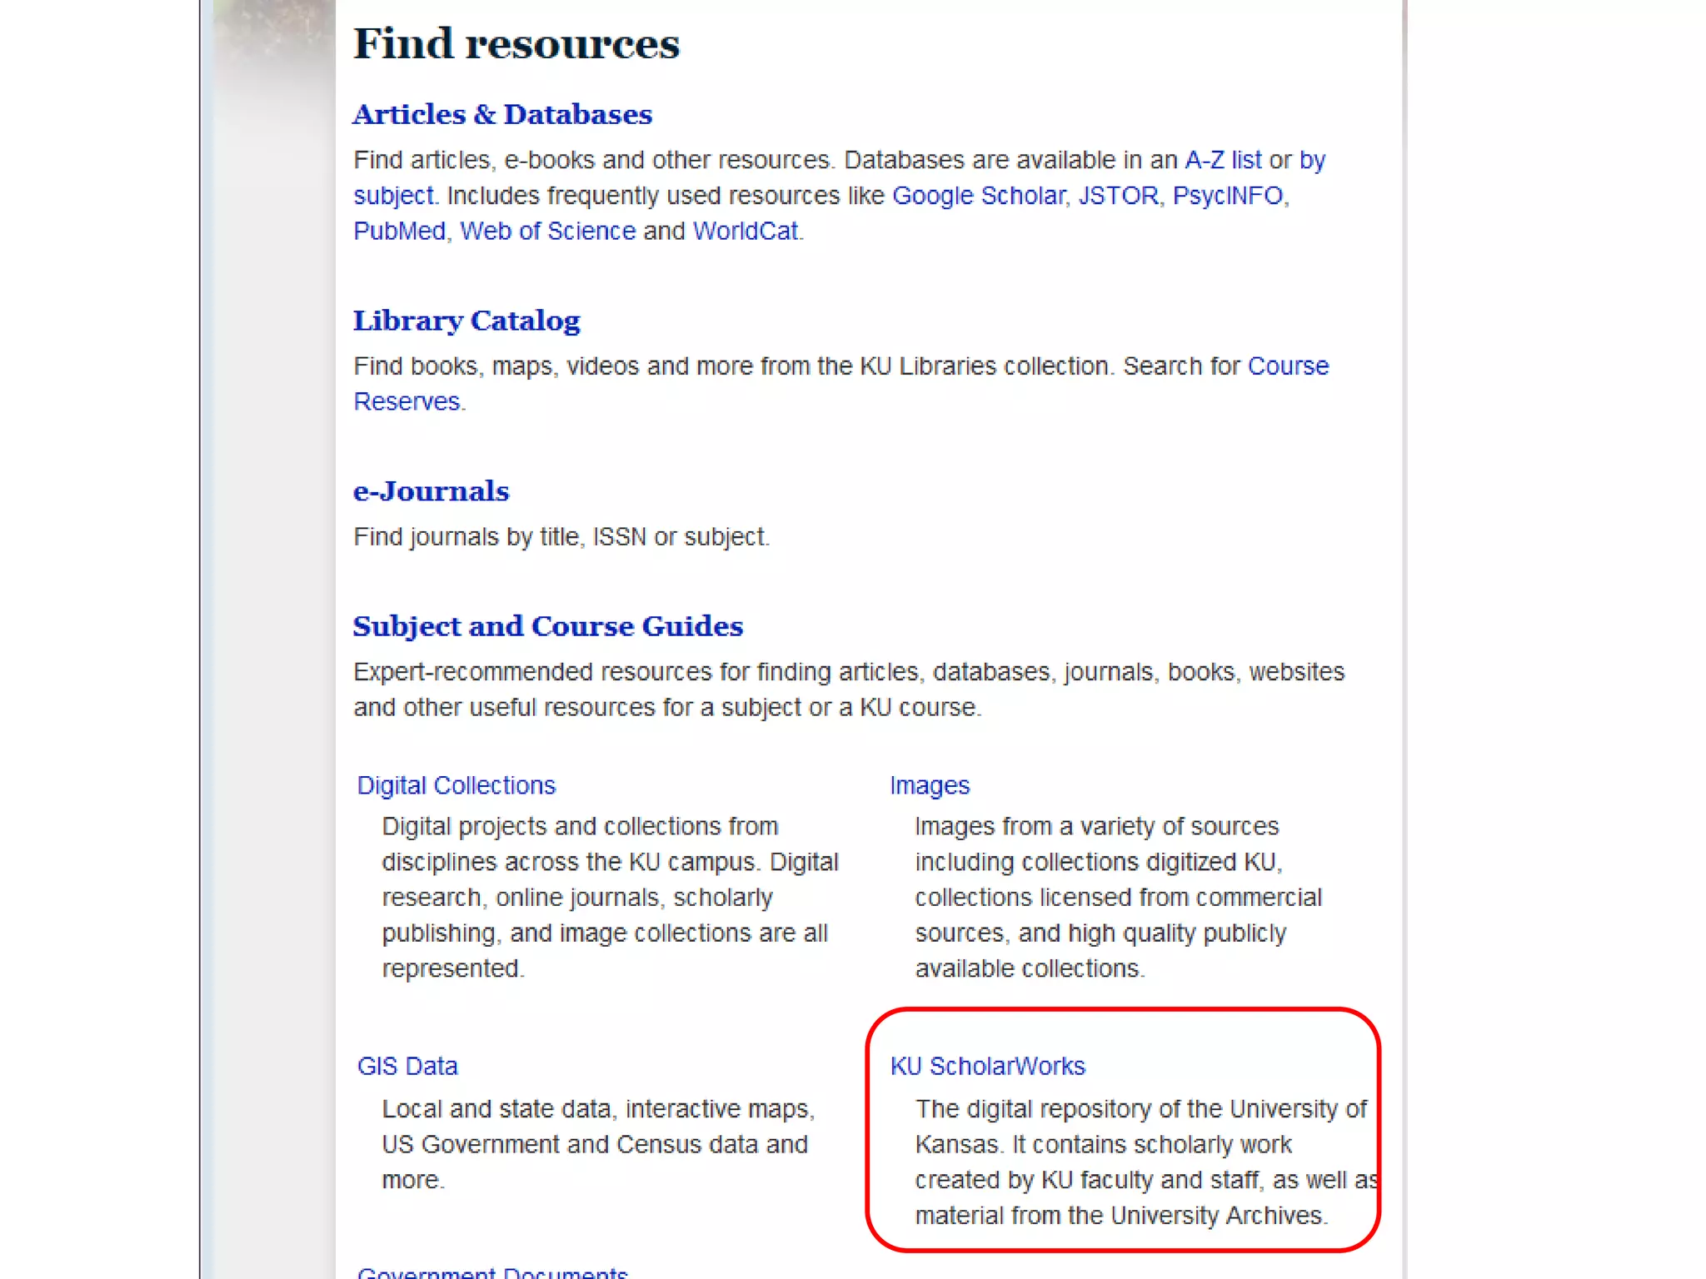Click the Find resources page heading
The height and width of the screenshot is (1279, 1706).
click(x=516, y=43)
